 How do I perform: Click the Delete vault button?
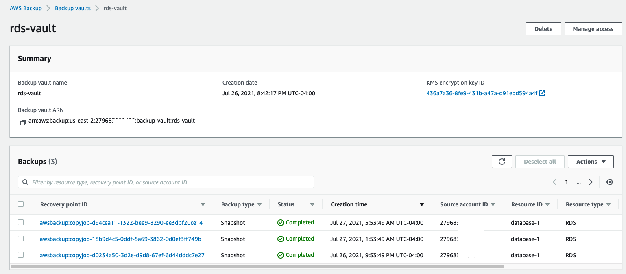[x=543, y=29]
